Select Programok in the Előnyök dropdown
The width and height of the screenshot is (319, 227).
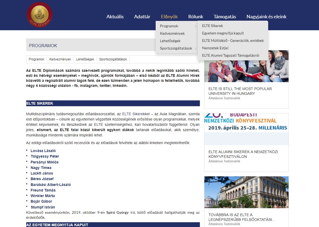tap(169, 26)
